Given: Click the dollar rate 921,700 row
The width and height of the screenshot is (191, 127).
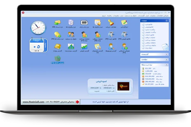Looking at the screenshot, I should tap(149, 69).
